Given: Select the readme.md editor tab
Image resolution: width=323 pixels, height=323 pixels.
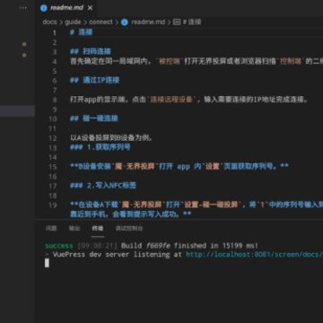Looking at the screenshot, I should coord(66,8).
